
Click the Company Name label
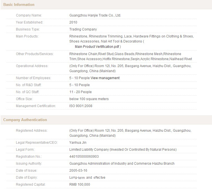pos(29,15)
